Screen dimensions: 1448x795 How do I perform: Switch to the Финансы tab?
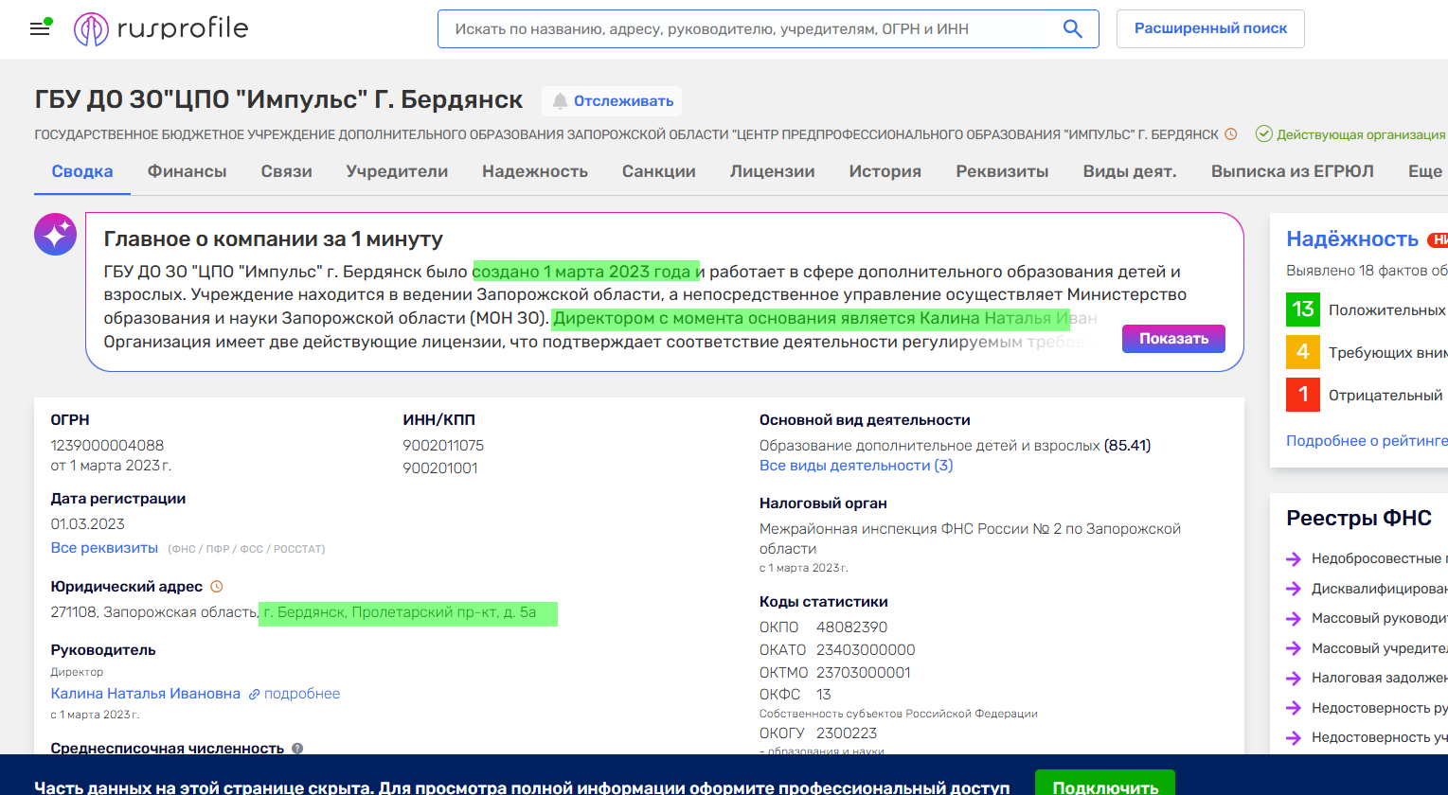[187, 171]
